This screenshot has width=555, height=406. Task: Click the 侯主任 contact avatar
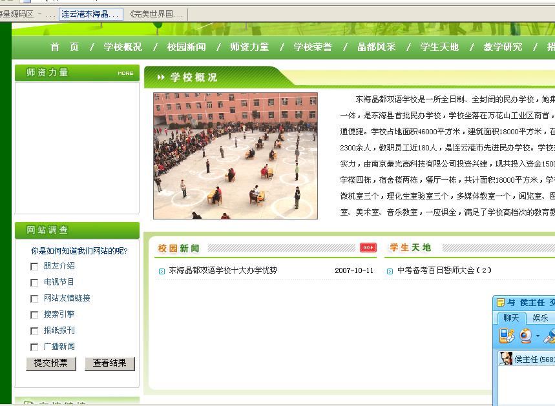coord(505,358)
